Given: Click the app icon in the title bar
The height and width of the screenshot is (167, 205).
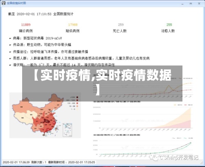Looking at the screenshot, I should click(x=4, y=3).
